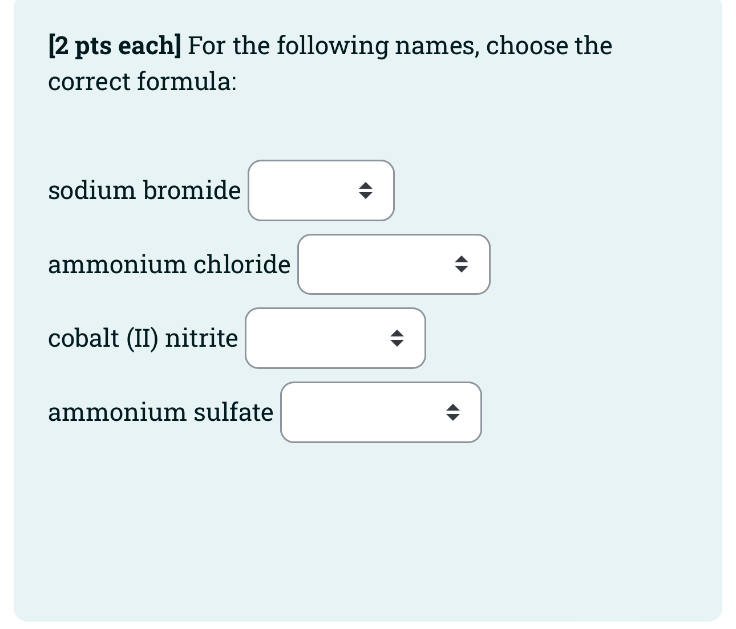Click the ammonium sulfate dropdown arrow icon
The height and width of the screenshot is (629, 736).
(452, 412)
